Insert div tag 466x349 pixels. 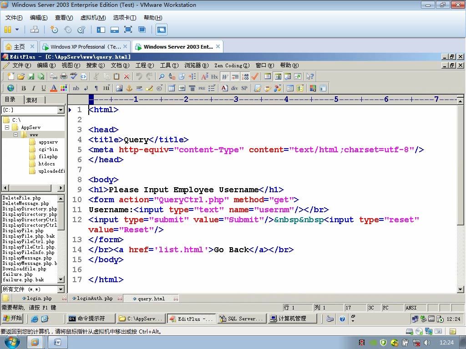point(234,88)
